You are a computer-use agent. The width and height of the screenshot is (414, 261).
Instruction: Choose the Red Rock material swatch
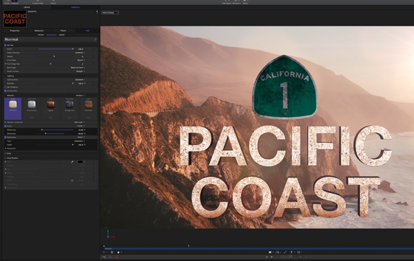coord(88,105)
